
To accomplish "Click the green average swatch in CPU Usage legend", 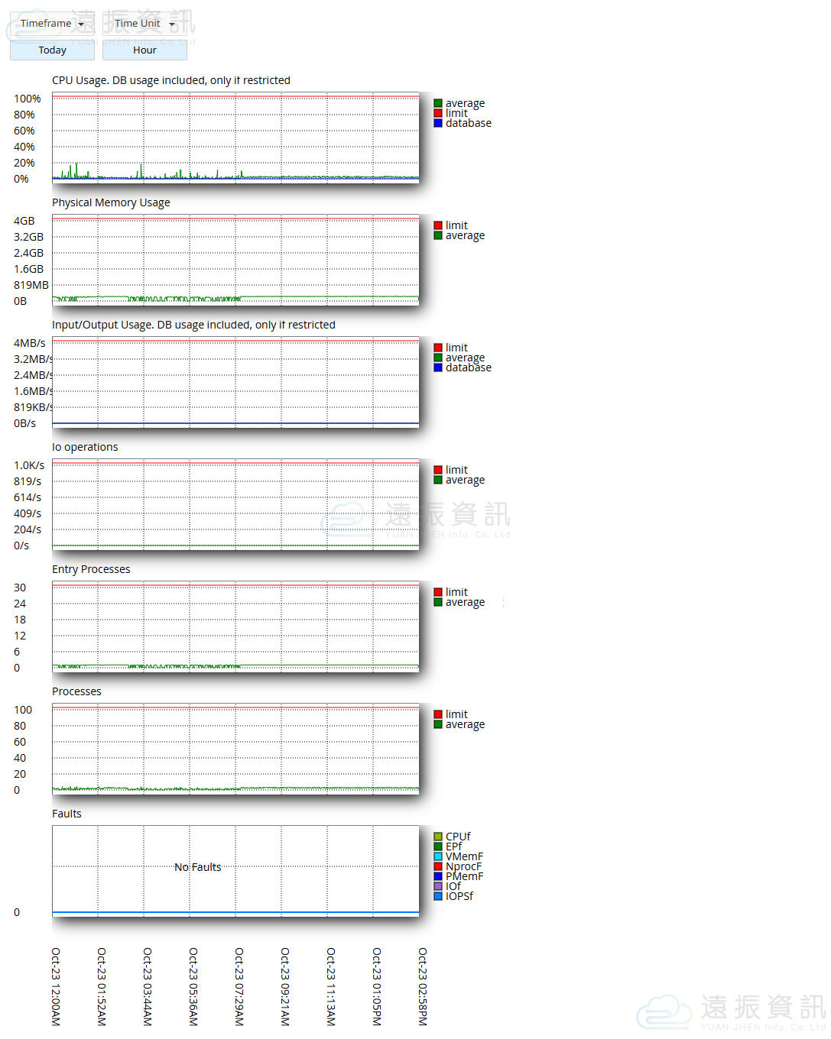I will click(438, 103).
